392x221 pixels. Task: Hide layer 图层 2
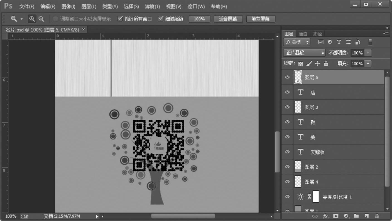[x=287, y=167]
